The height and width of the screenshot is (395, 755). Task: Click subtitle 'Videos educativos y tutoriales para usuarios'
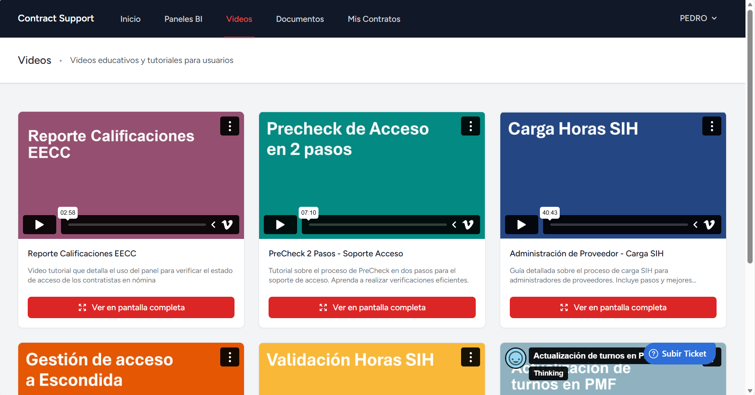click(152, 60)
